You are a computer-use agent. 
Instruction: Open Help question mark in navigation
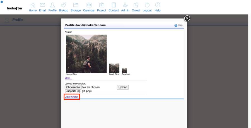point(158,5)
